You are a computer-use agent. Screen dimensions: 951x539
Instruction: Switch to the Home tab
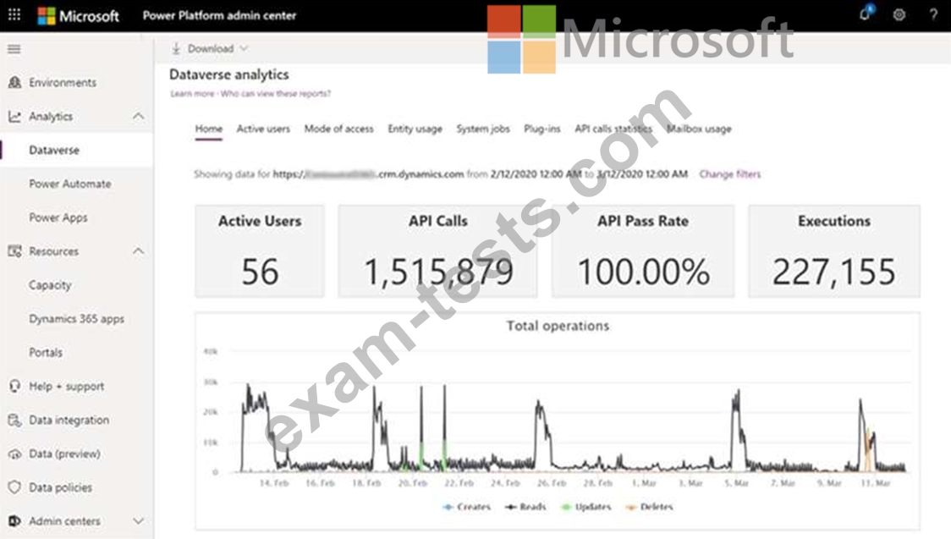click(x=209, y=129)
